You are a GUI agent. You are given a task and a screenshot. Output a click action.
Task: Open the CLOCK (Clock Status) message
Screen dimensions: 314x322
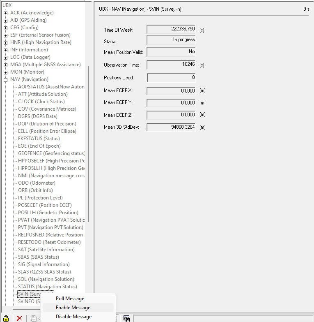pyautogui.click(x=41, y=102)
